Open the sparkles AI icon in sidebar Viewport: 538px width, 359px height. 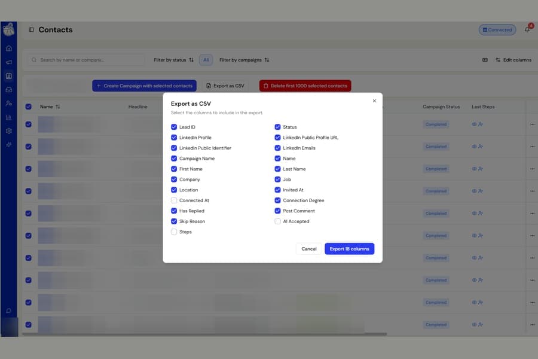point(9,145)
